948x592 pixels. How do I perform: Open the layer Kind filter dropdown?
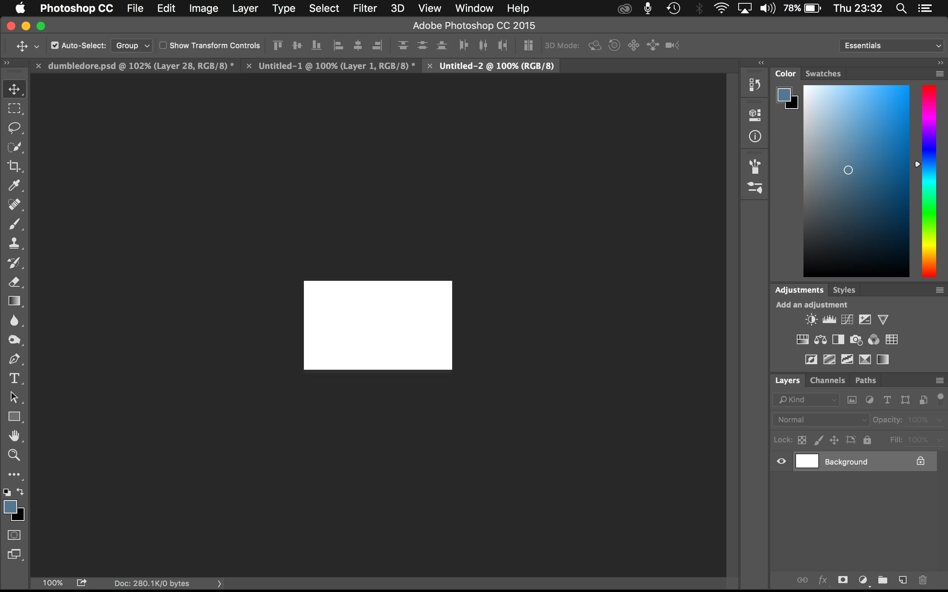806,399
